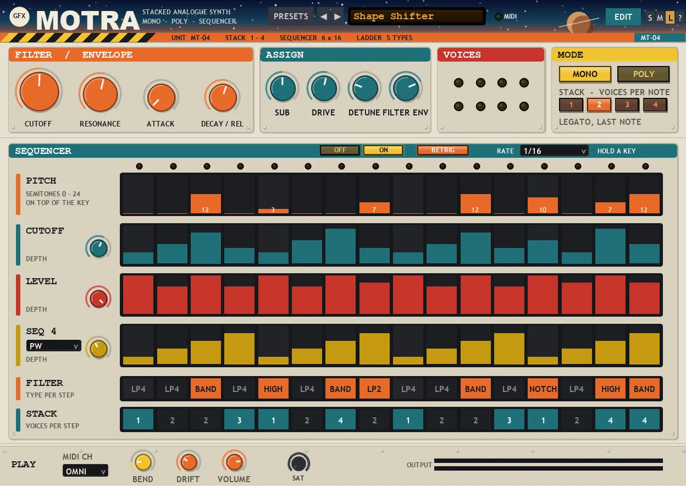Click the ATTACK knob
Image resolution: width=686 pixels, height=486 pixels.
[161, 98]
